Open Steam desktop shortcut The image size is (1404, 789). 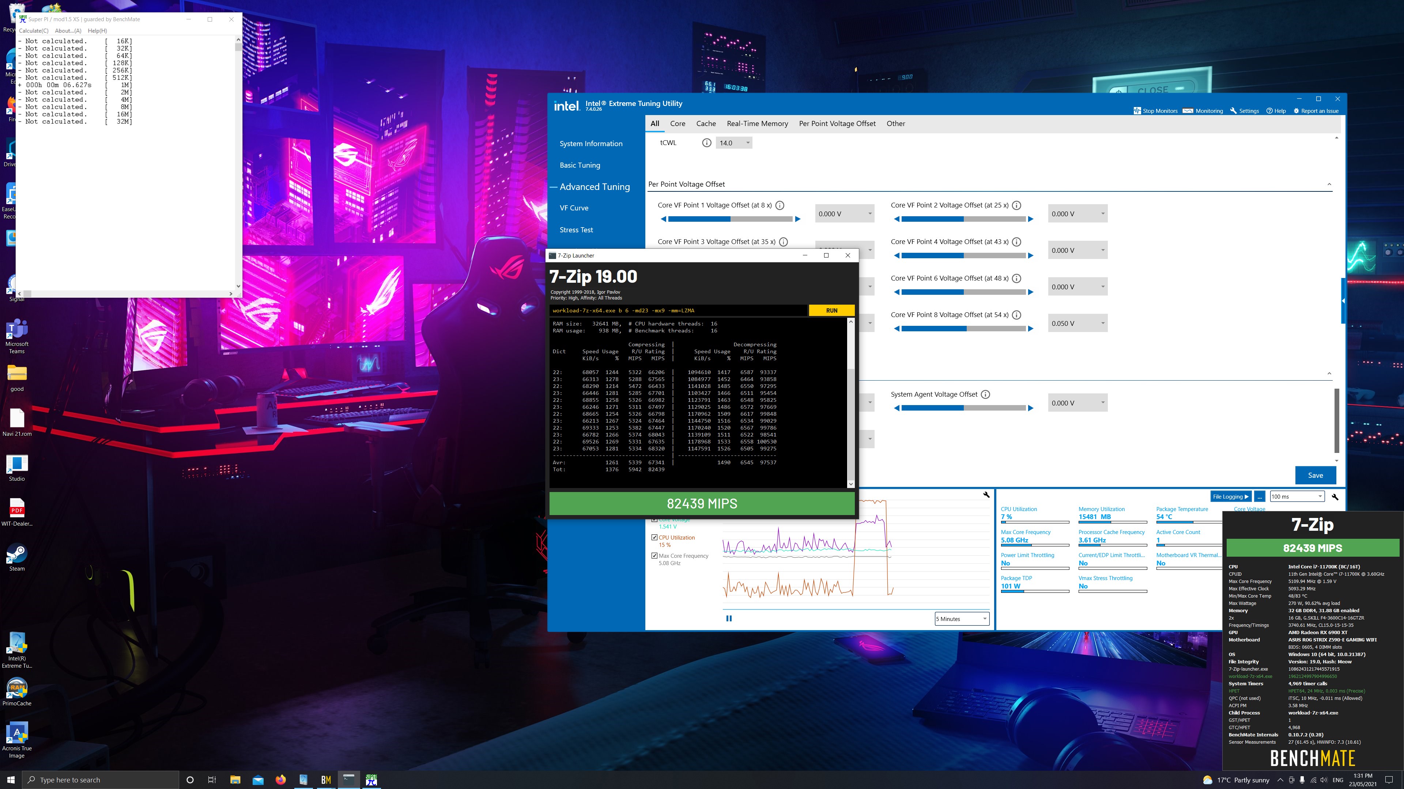[17, 557]
